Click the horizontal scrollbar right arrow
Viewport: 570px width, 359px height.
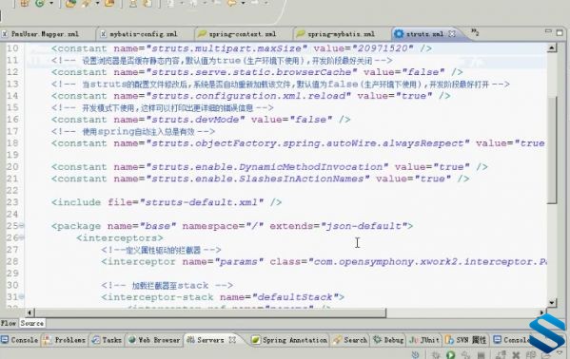coord(542,312)
